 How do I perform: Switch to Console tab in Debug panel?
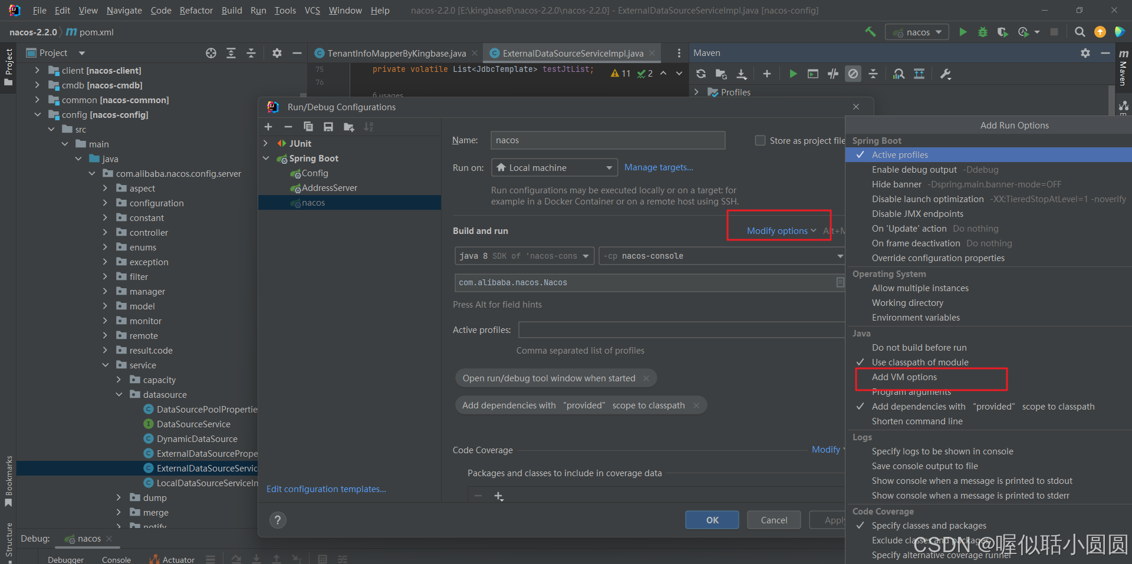click(x=116, y=559)
